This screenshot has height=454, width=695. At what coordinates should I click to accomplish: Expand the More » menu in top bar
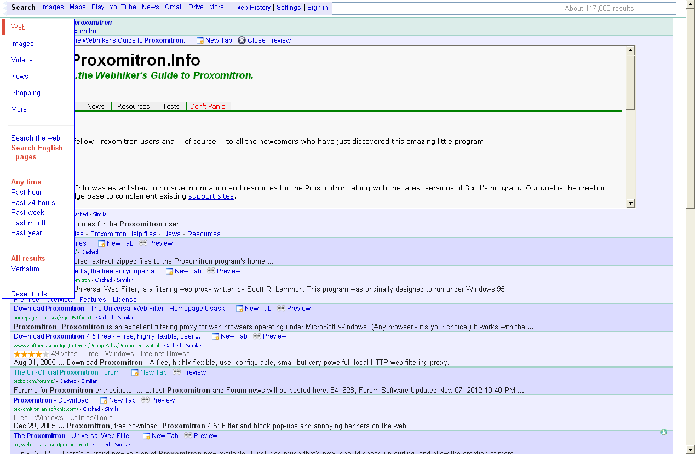pyautogui.click(x=219, y=7)
